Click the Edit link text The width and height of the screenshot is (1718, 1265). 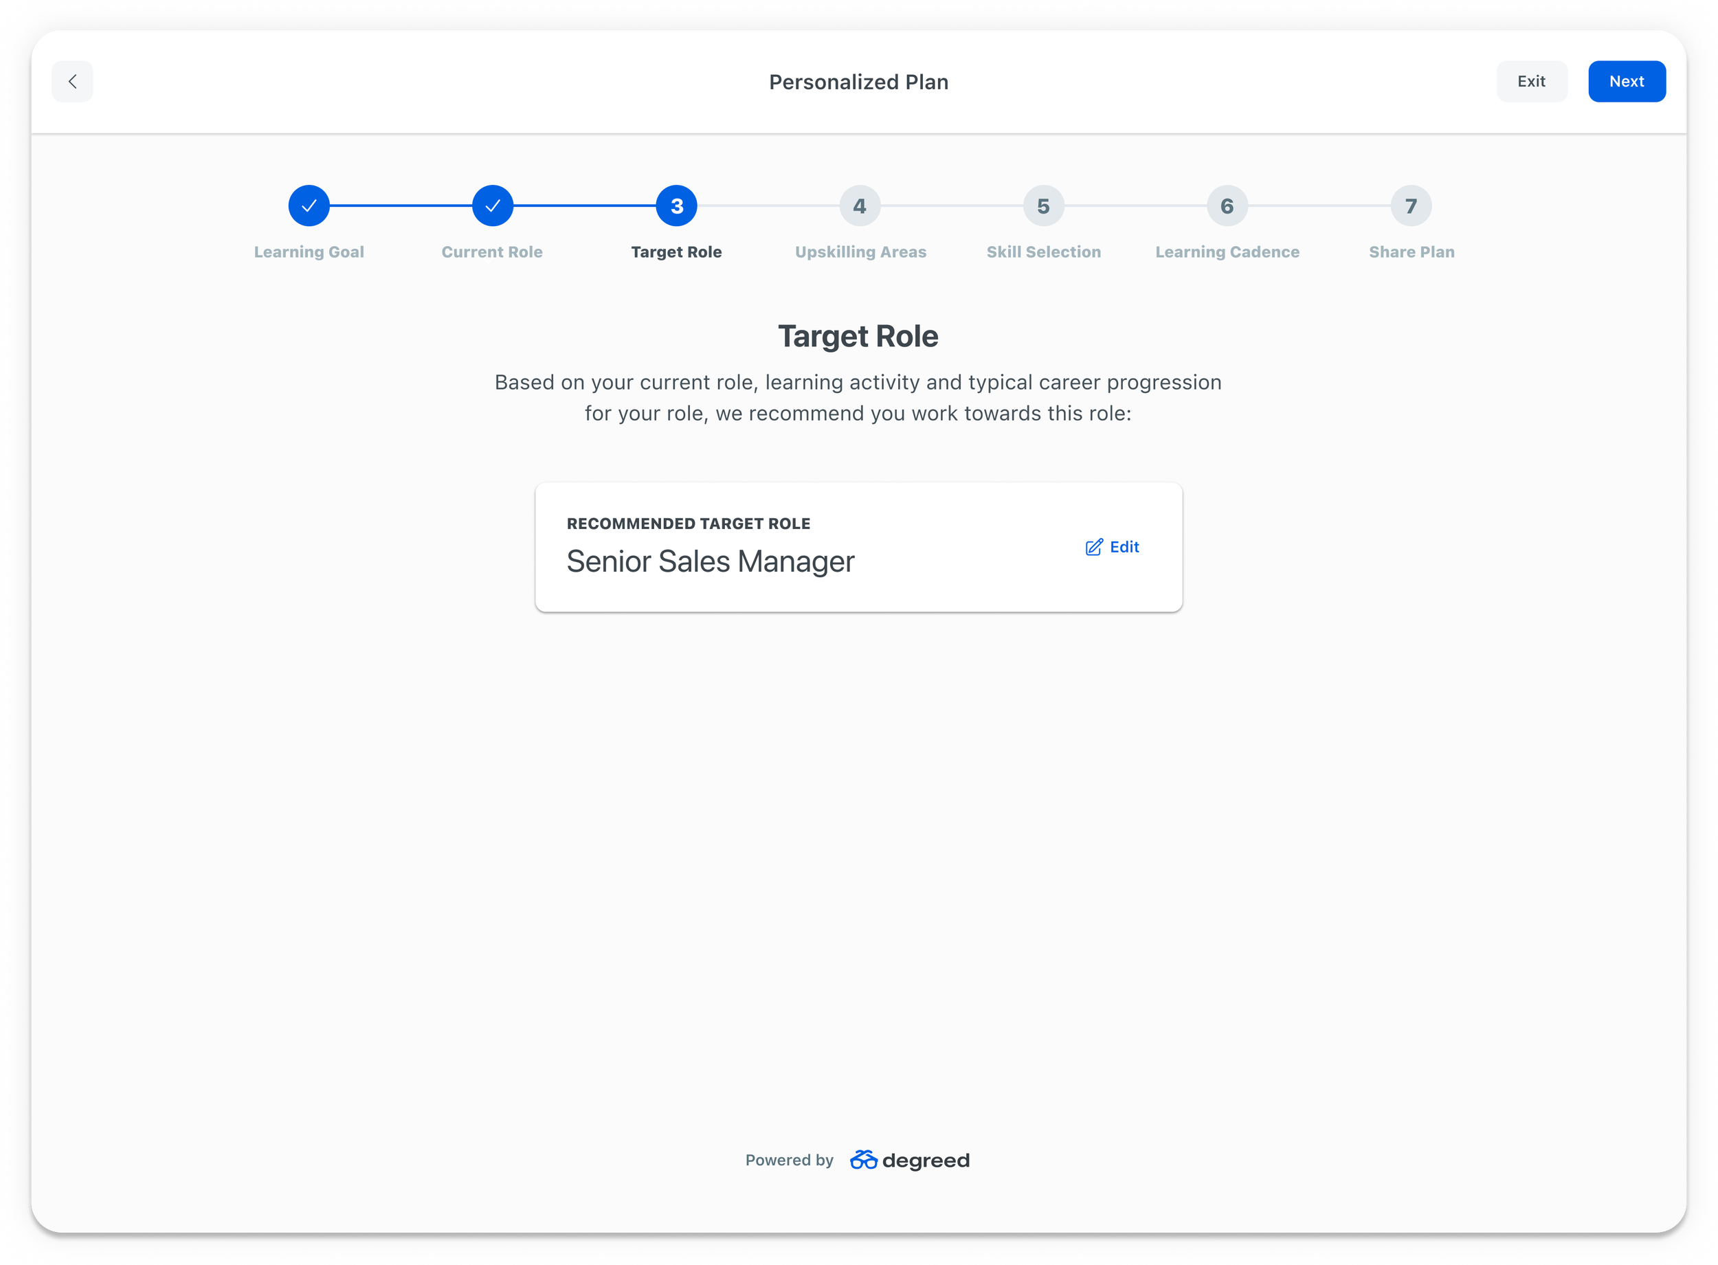[x=1124, y=547]
